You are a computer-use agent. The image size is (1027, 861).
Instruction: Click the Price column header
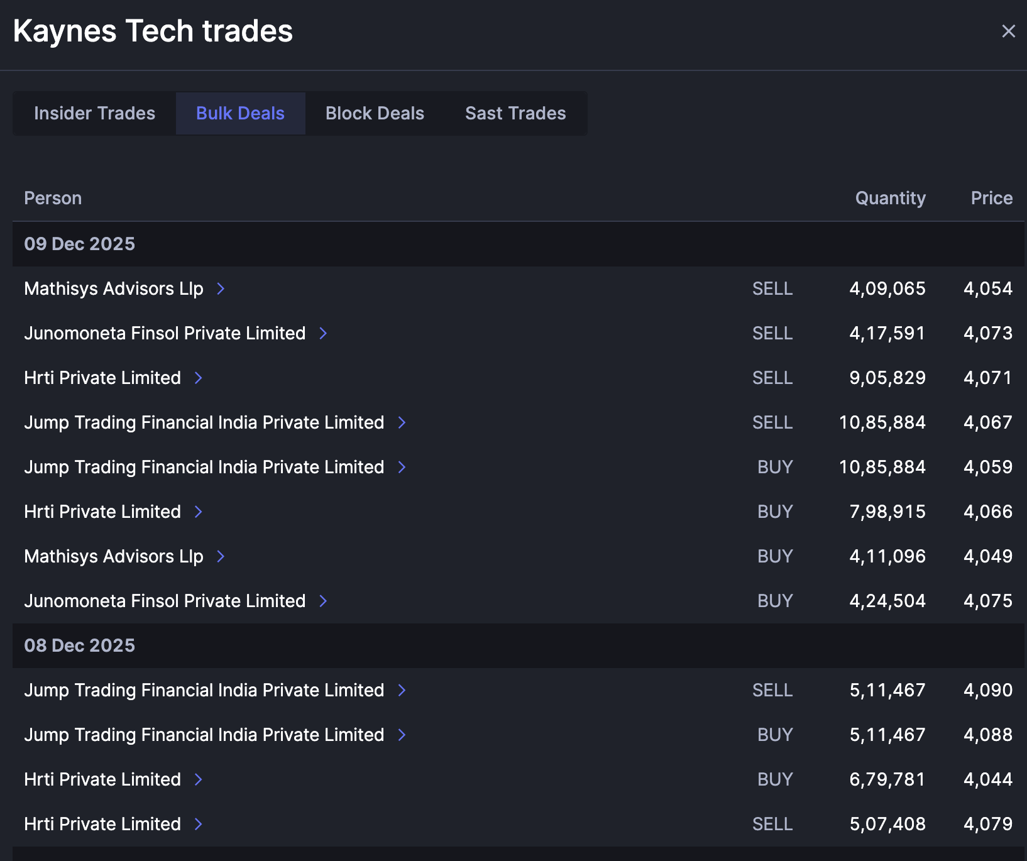(x=991, y=198)
